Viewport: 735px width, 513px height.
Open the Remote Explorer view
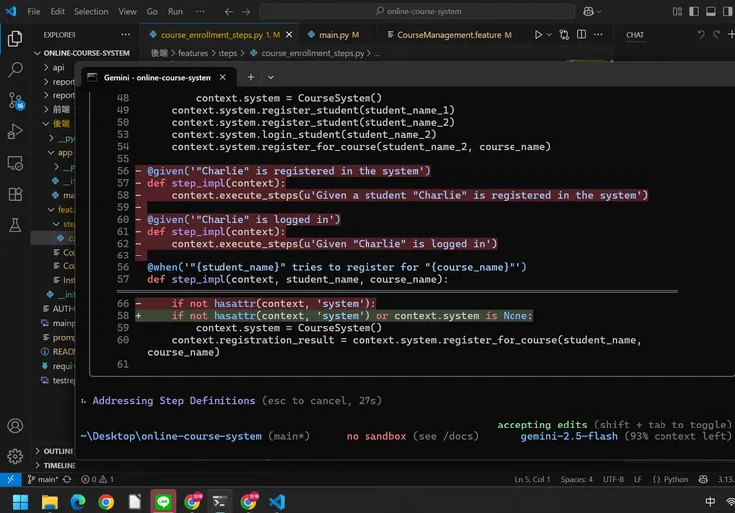tap(15, 163)
